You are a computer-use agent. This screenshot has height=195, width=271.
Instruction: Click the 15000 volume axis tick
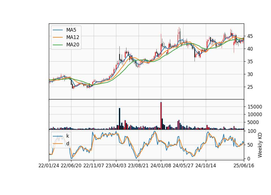pyautogui.click(x=255, y=107)
